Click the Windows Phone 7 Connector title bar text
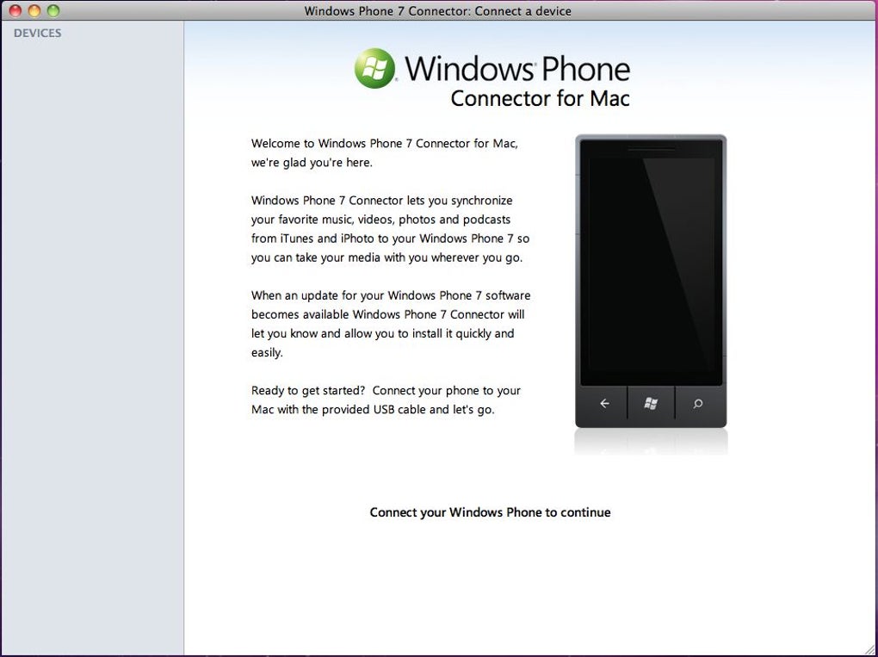878x657 pixels. point(438,10)
